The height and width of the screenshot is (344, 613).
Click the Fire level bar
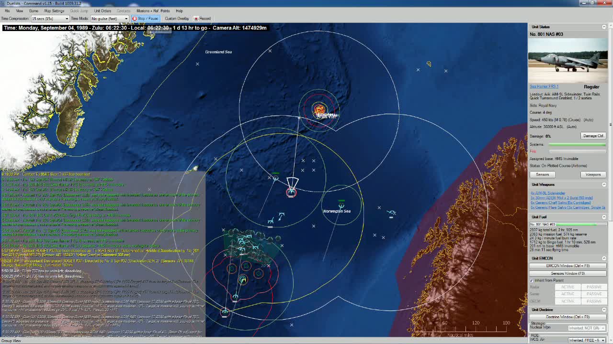coord(577,151)
